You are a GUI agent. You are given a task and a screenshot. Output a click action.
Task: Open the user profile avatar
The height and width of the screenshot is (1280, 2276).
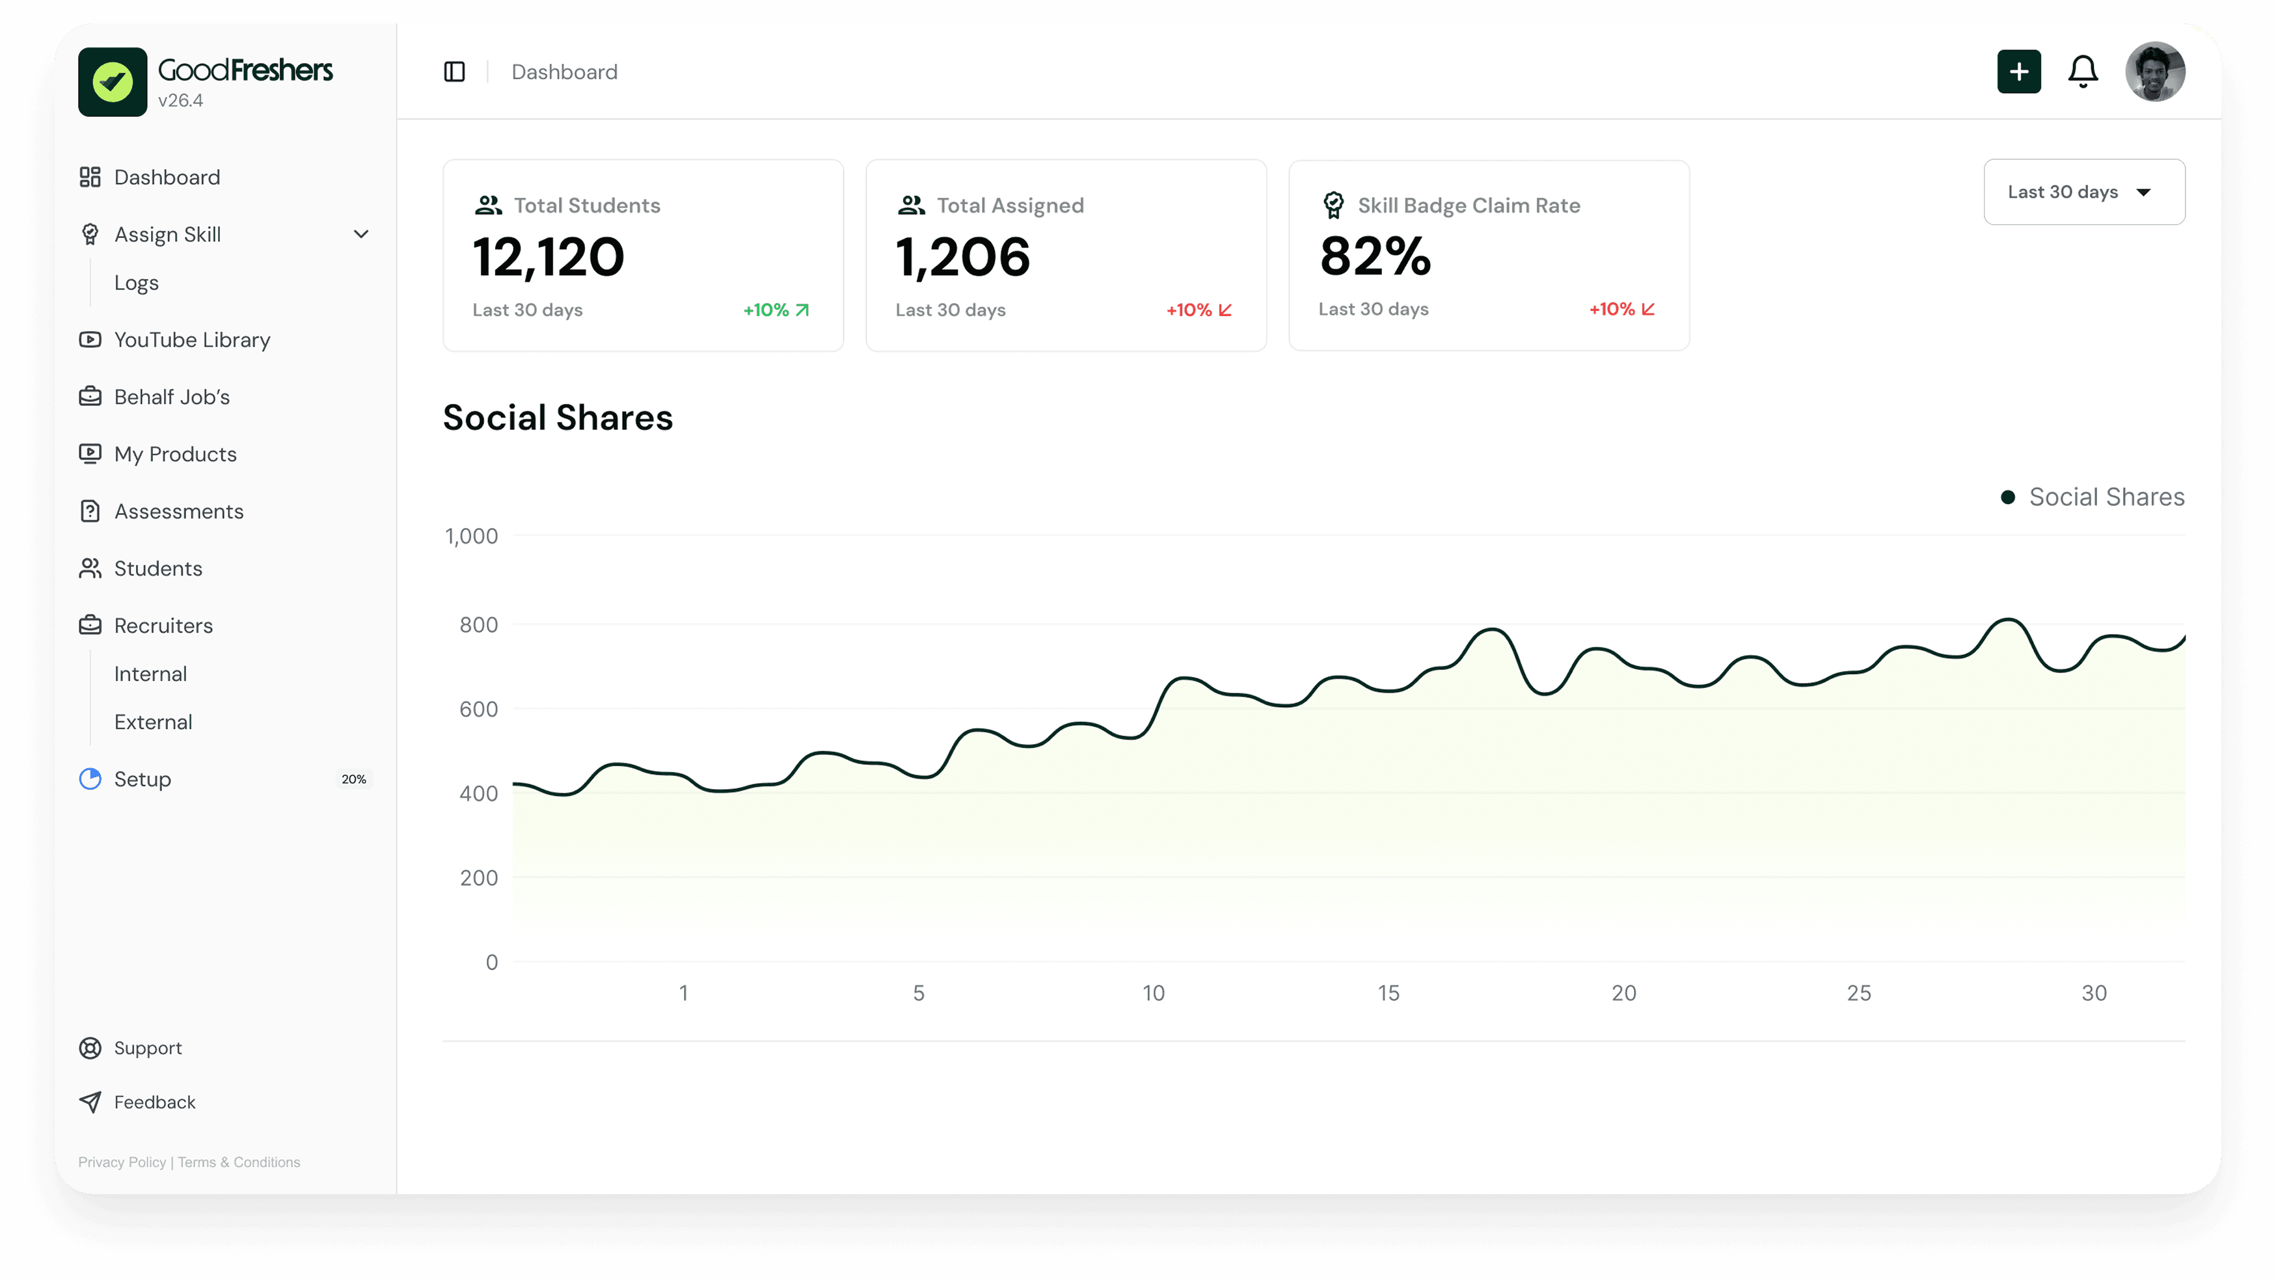(x=2154, y=72)
